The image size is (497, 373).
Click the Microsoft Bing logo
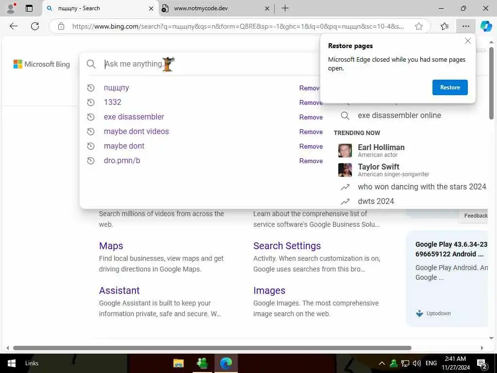tap(42, 64)
